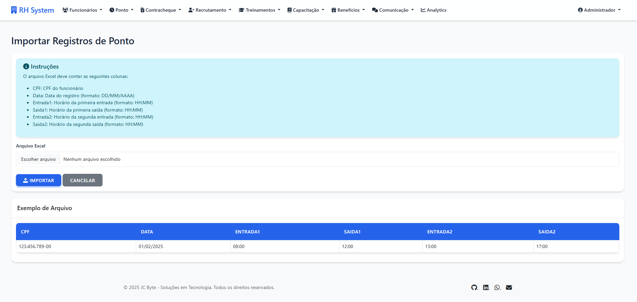The height and width of the screenshot is (302, 637).
Task: Click the email envelope icon in footer
Action: pyautogui.click(x=509, y=287)
